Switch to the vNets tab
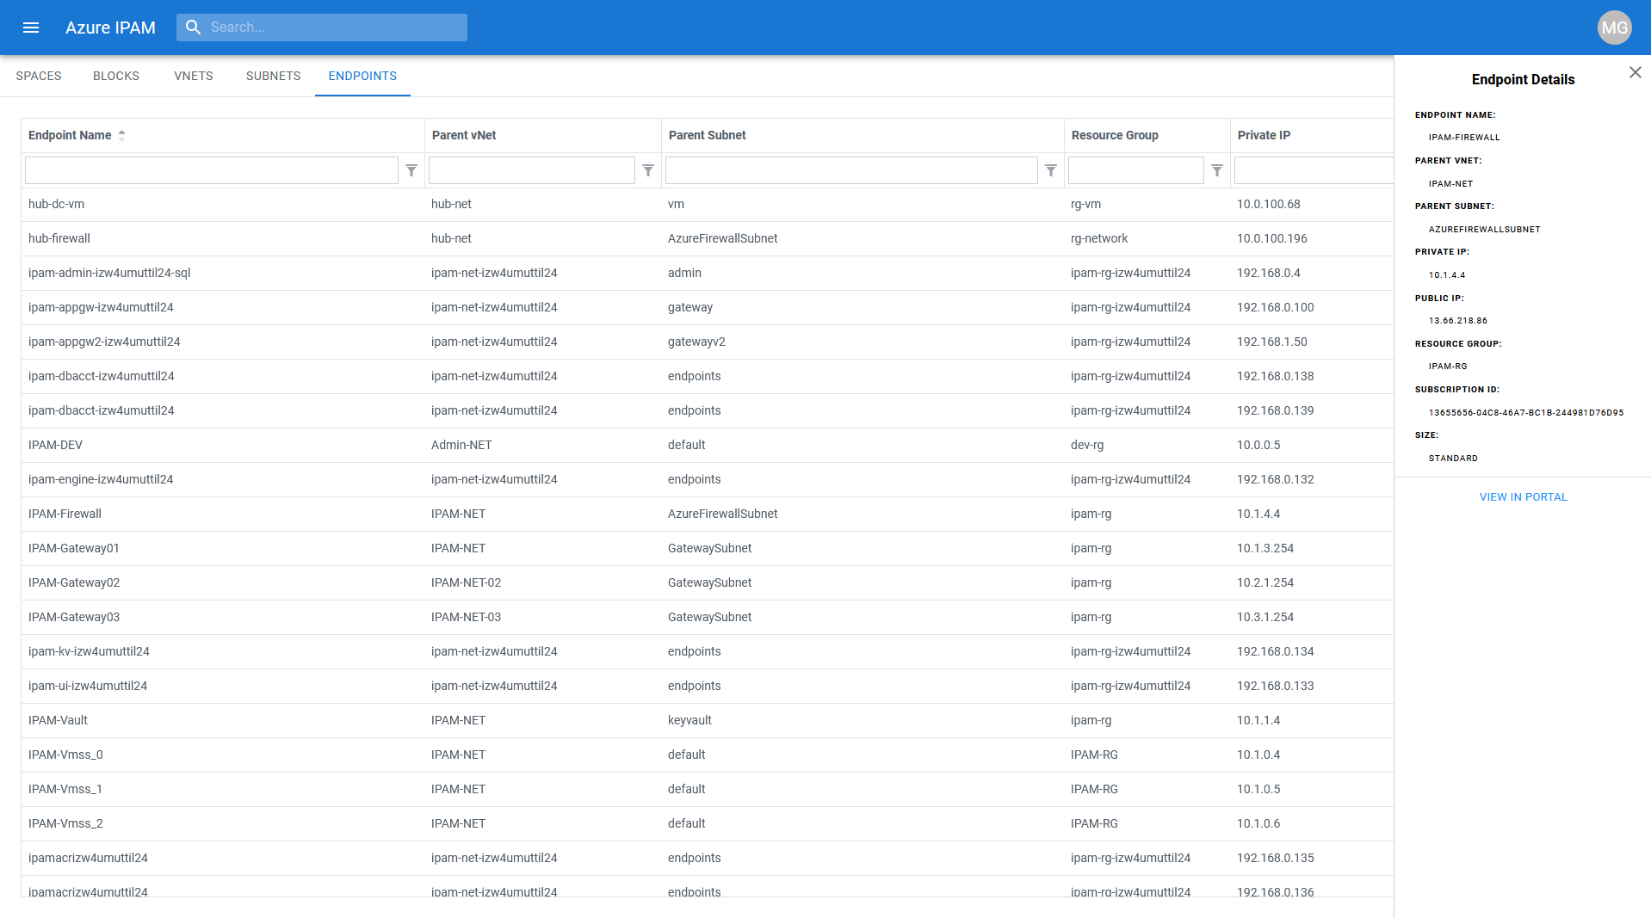1651x918 pixels. 194,76
